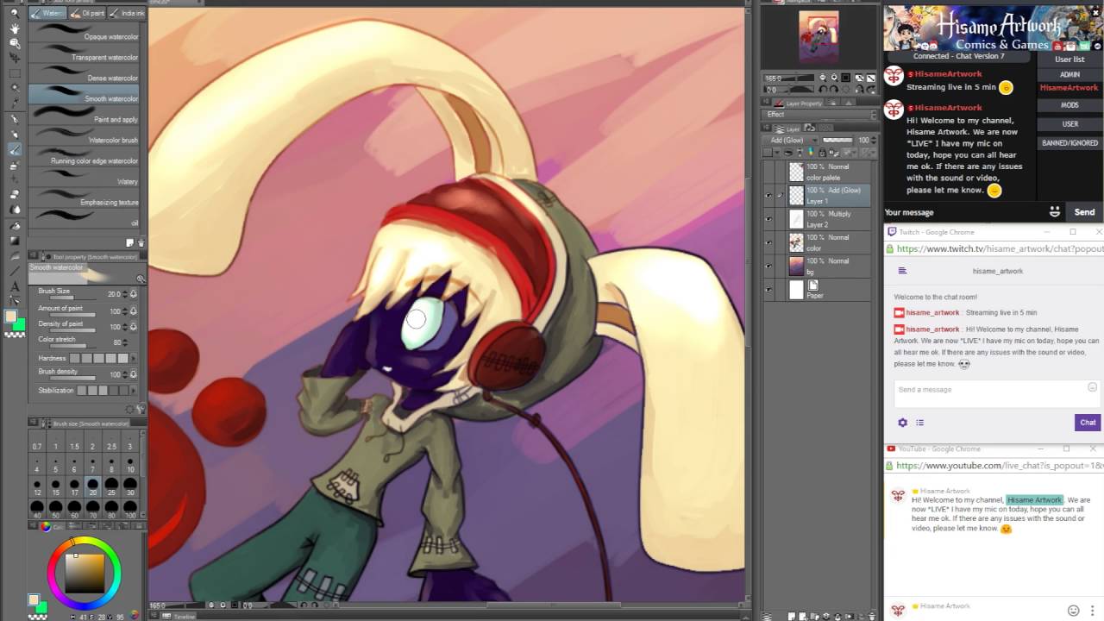Open sub tool detail wrench icon
The width and height of the screenshot is (1104, 621).
(x=141, y=410)
